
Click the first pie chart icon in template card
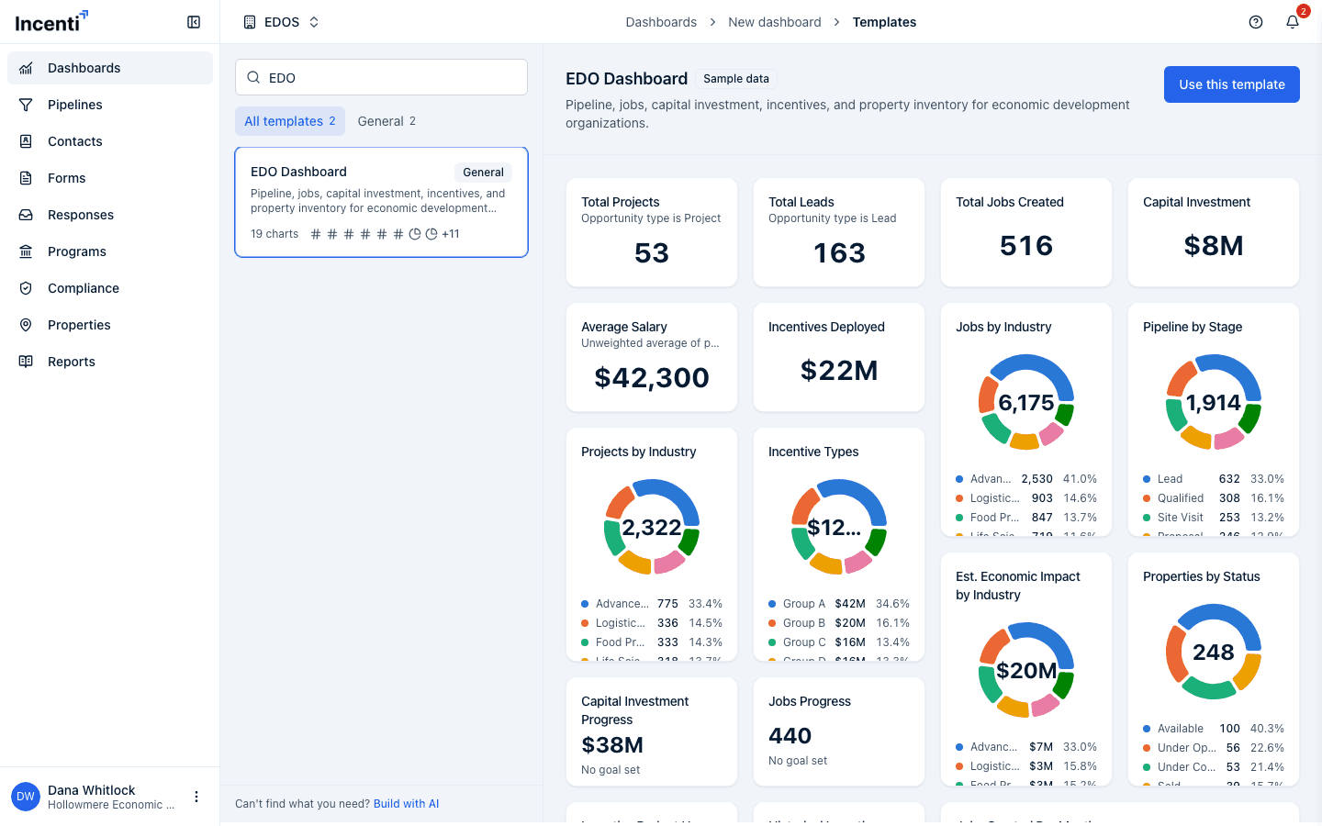click(x=415, y=234)
